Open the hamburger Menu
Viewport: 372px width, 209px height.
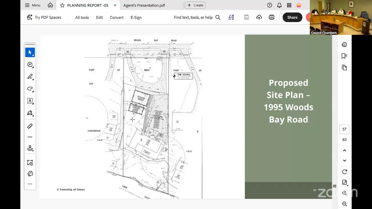click(x=33, y=5)
